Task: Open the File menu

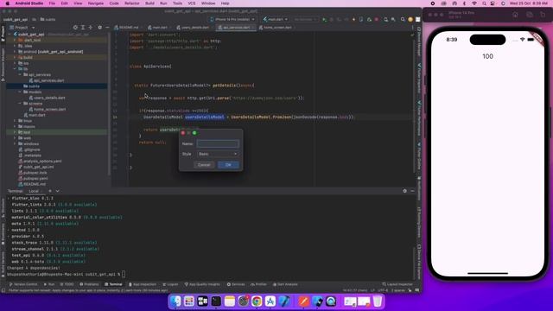Action: (52, 3)
